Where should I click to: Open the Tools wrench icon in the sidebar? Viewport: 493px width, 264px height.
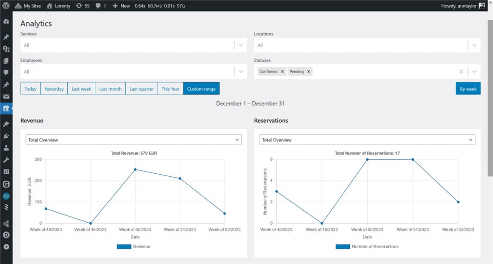pos(6,160)
